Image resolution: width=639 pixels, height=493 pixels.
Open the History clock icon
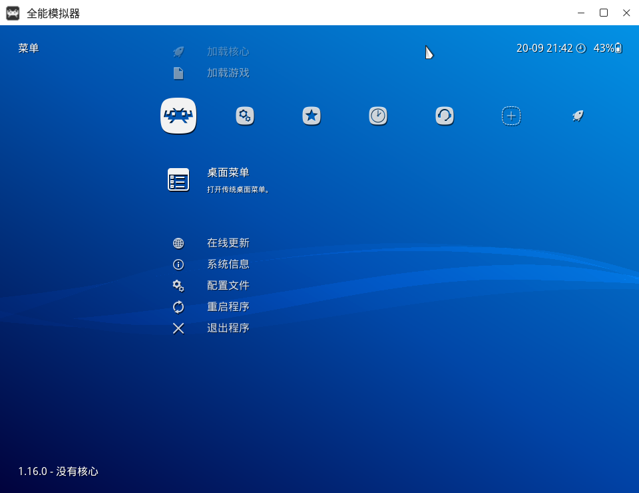coord(378,115)
